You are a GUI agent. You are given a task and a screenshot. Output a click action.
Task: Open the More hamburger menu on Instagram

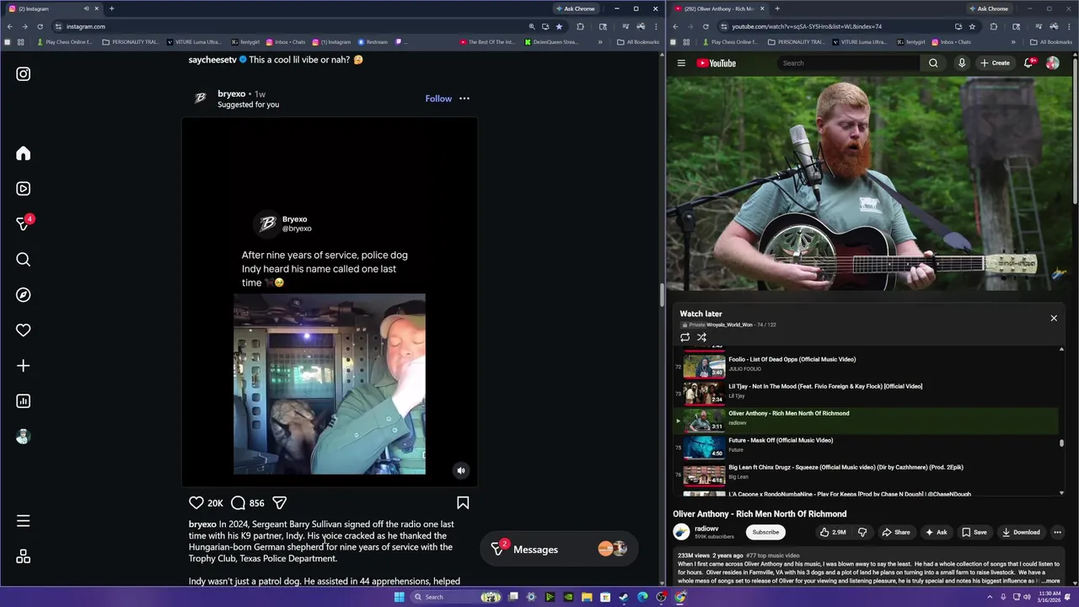(x=23, y=522)
